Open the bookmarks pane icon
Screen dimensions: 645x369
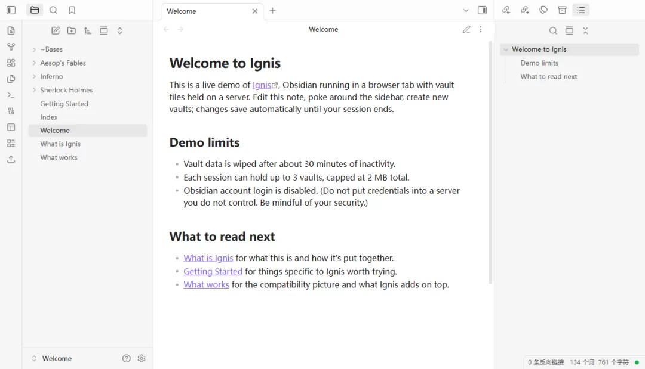[x=72, y=10]
